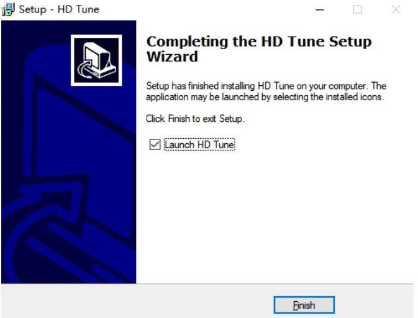This screenshot has height=318, width=418.
Task: Minimize the HD Tune Setup window
Action: coord(320,9)
